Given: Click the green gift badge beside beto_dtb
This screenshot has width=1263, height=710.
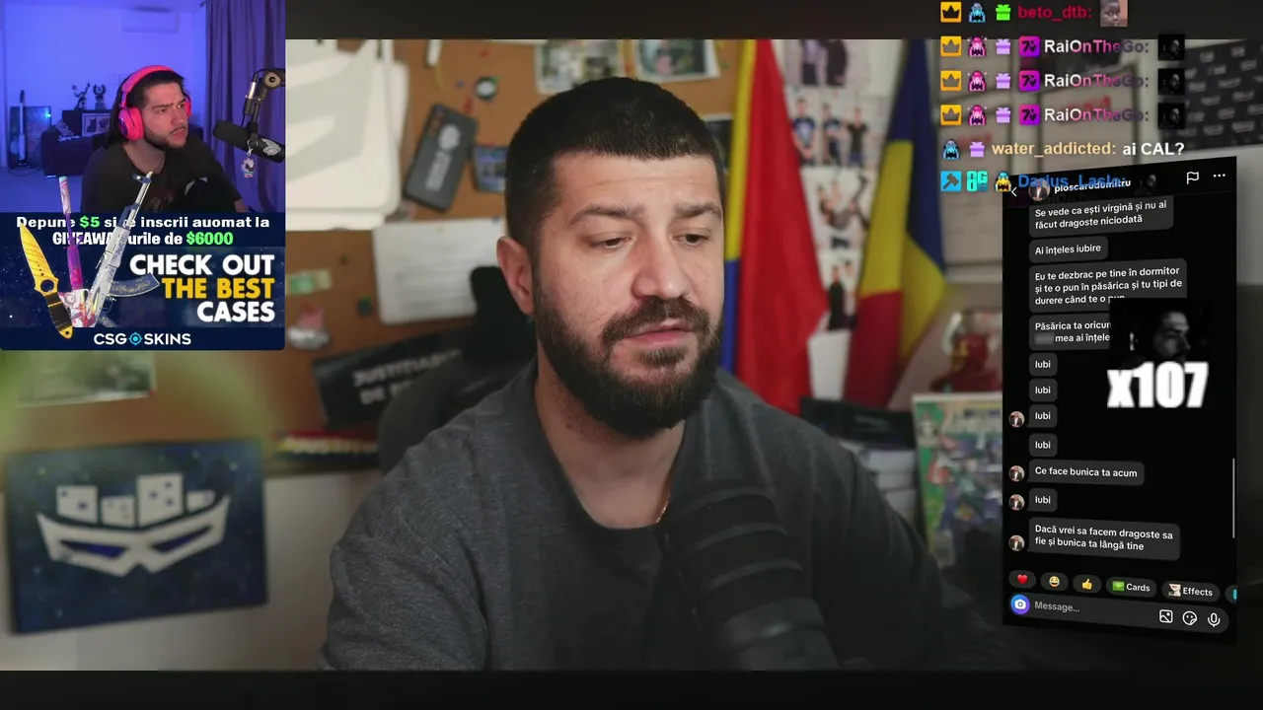Looking at the screenshot, I should click(x=1003, y=13).
